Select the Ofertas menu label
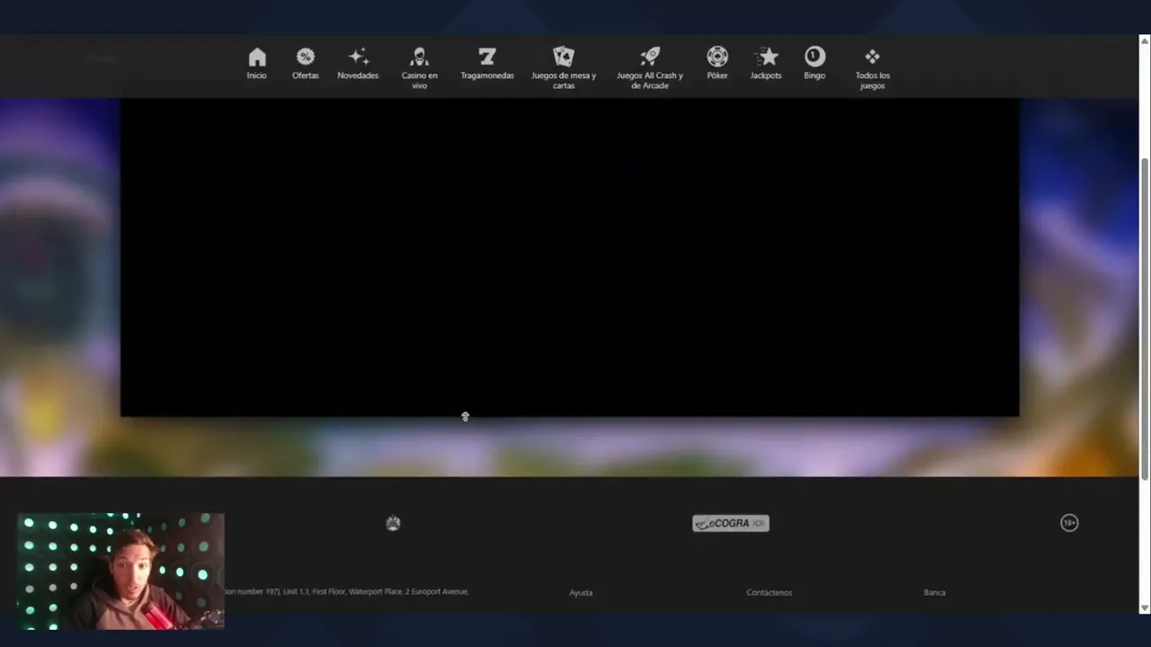The image size is (1151, 647). [306, 75]
